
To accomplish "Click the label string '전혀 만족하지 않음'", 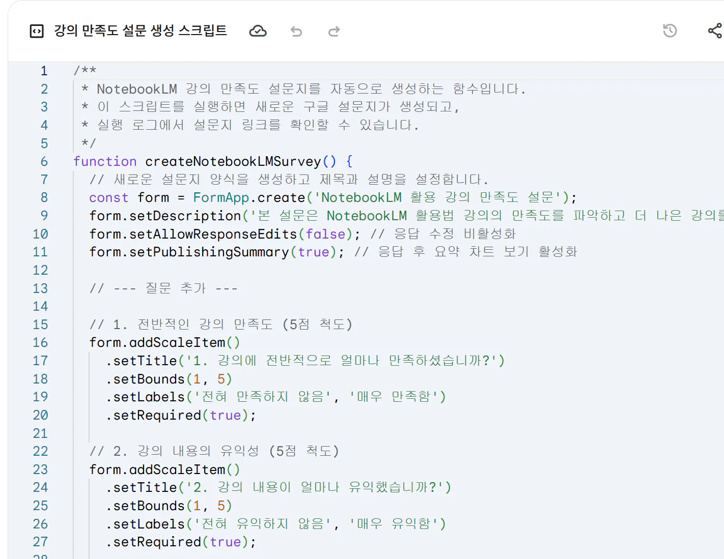I will click(263, 397).
